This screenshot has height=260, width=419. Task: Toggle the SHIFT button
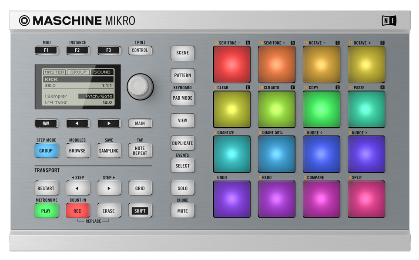click(x=140, y=211)
